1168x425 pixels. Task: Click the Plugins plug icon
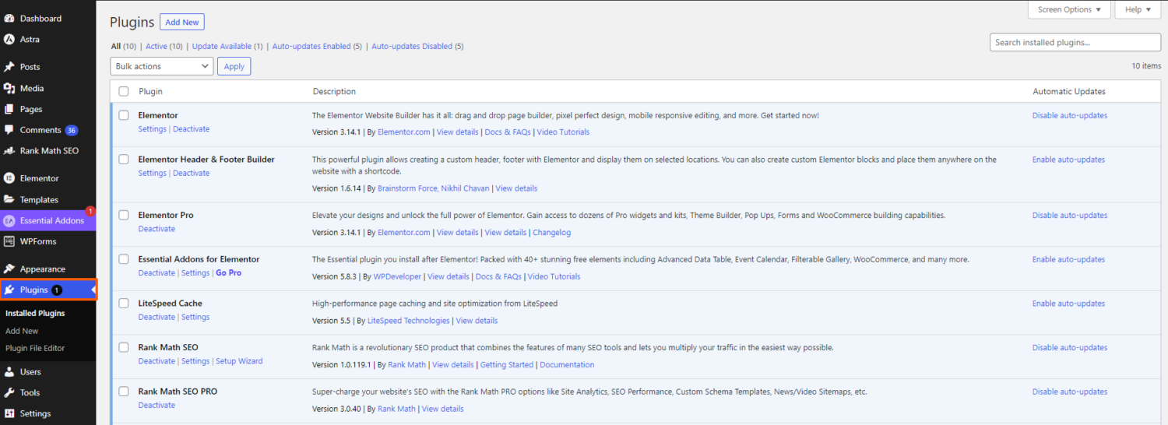[x=9, y=290]
